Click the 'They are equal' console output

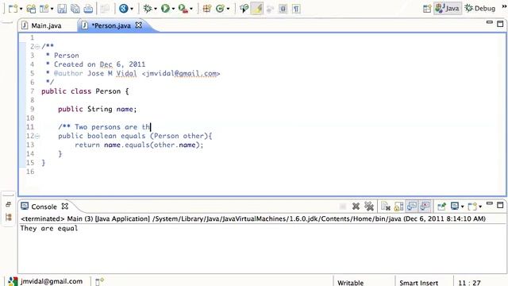coord(49,228)
